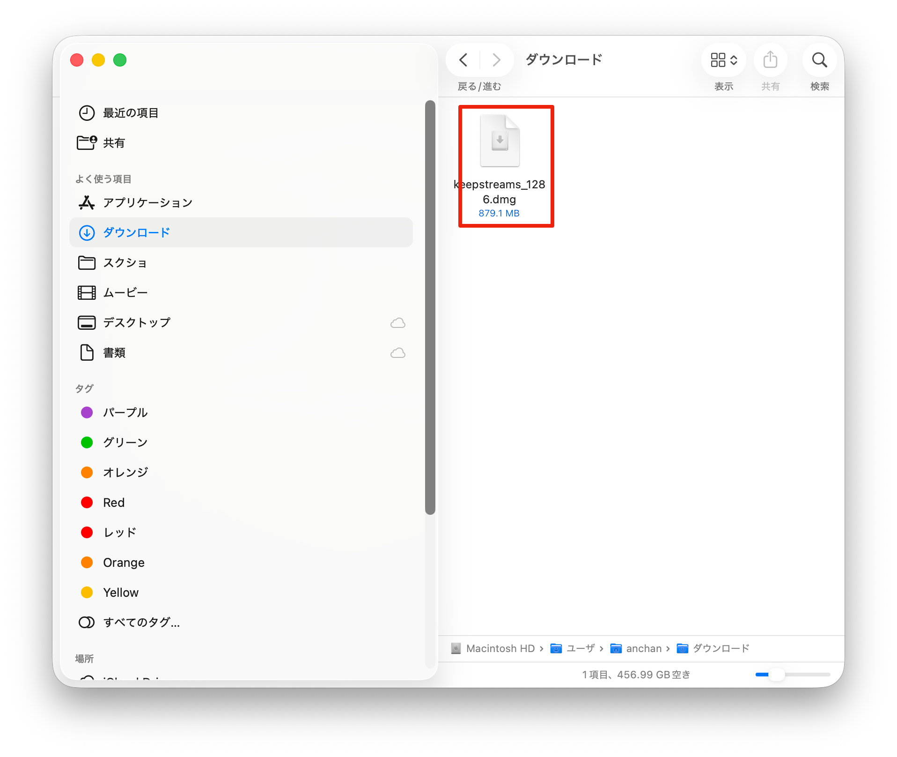Screen dimensions: 897x757
Task: Click the icon size slider
Action: pos(793,675)
